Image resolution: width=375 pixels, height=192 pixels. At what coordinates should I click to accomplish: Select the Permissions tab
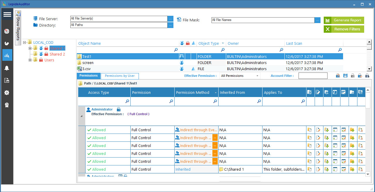(x=88, y=76)
